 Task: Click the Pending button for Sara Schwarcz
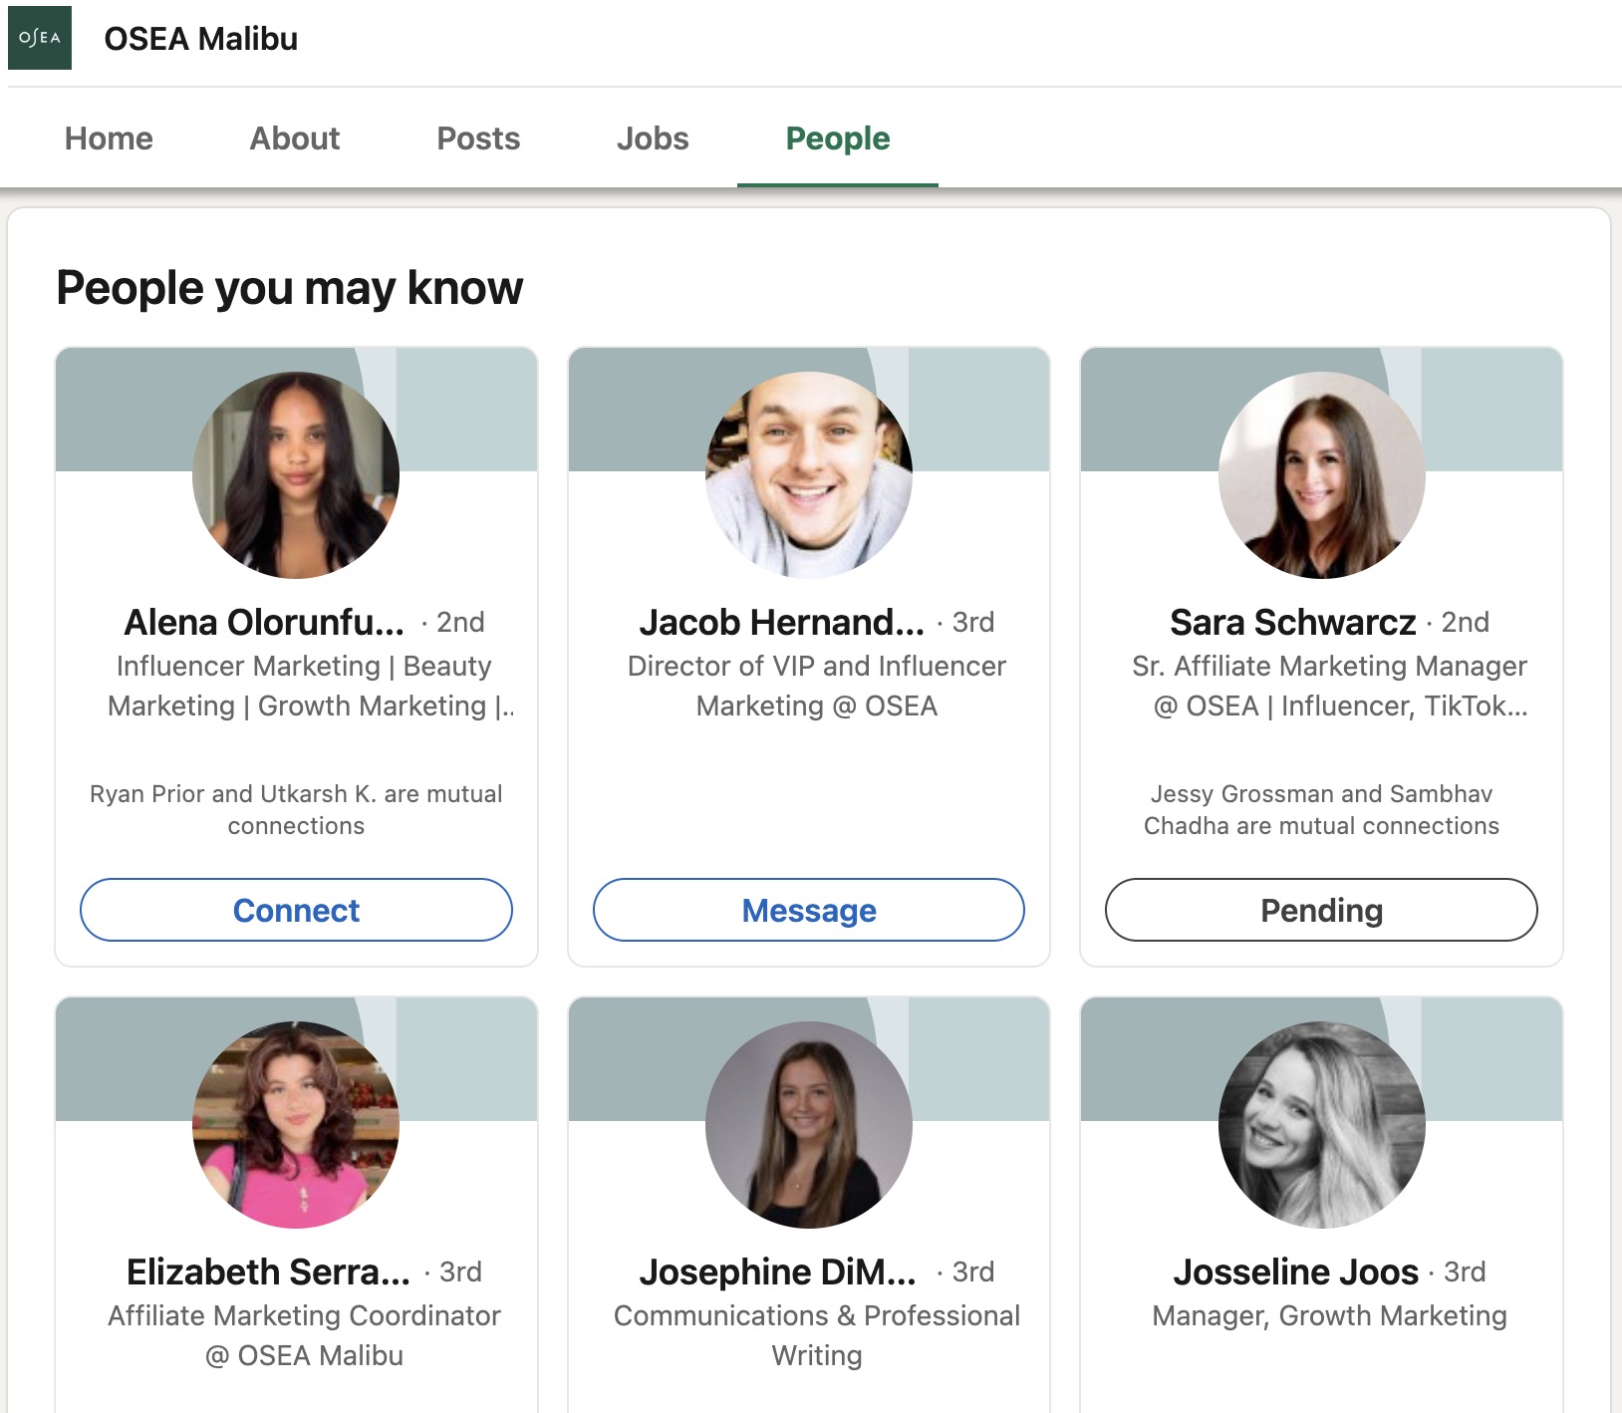(1320, 910)
